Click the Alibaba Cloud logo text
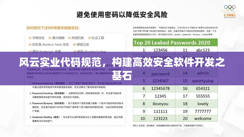 [230, 15]
